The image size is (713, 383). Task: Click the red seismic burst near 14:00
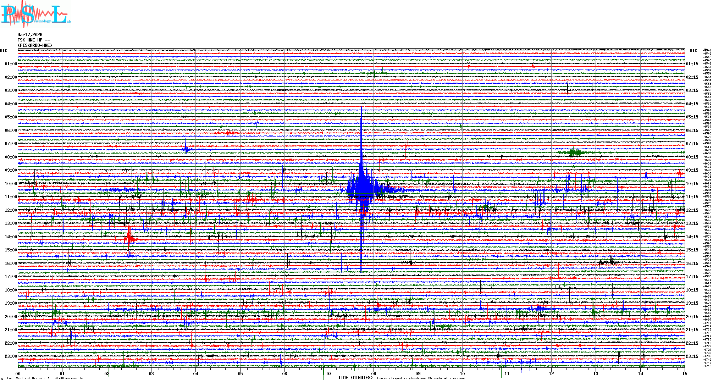(129, 238)
